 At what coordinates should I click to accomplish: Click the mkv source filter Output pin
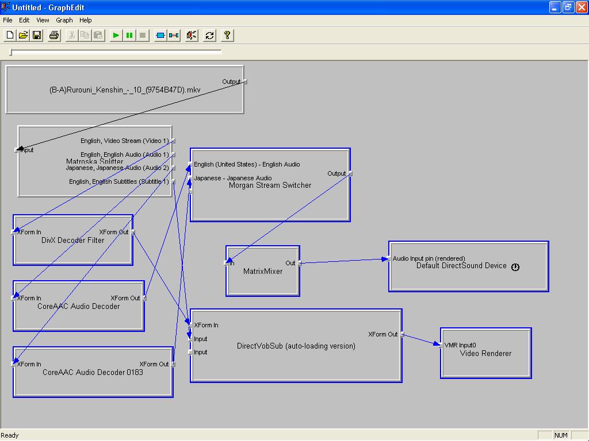click(x=244, y=82)
